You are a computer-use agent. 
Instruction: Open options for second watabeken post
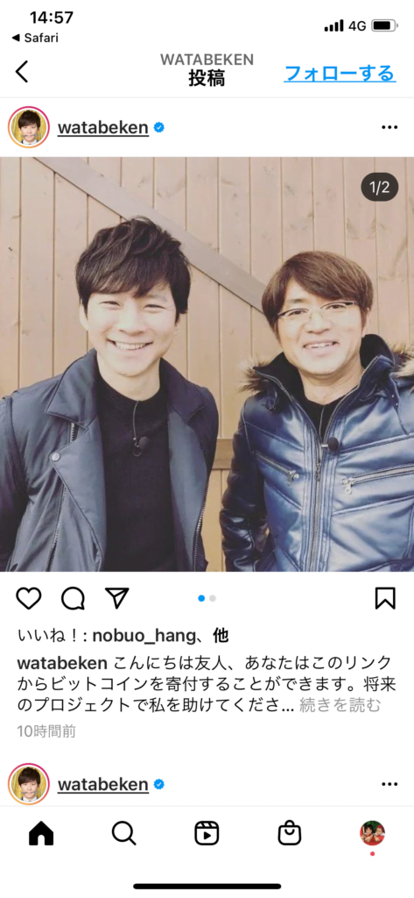click(389, 784)
